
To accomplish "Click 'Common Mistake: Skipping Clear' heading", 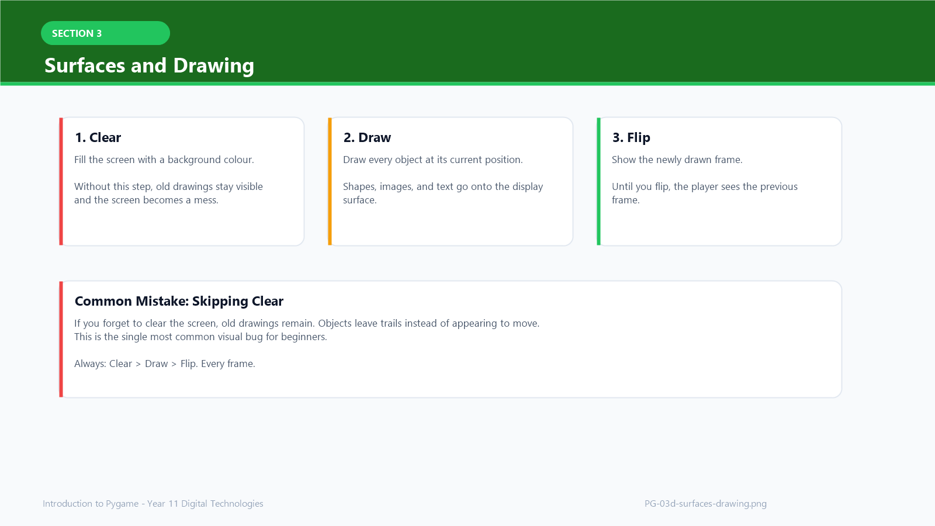I will pyautogui.click(x=179, y=301).
